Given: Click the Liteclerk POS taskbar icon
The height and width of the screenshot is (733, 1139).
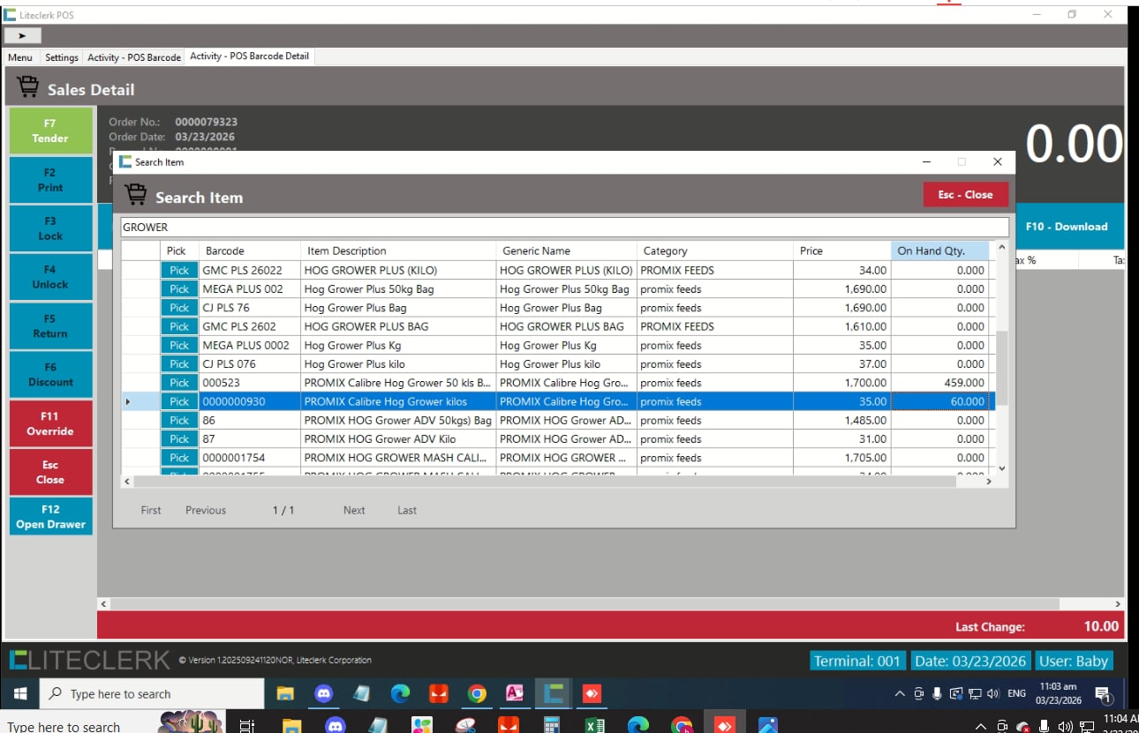Looking at the screenshot, I should 554,693.
